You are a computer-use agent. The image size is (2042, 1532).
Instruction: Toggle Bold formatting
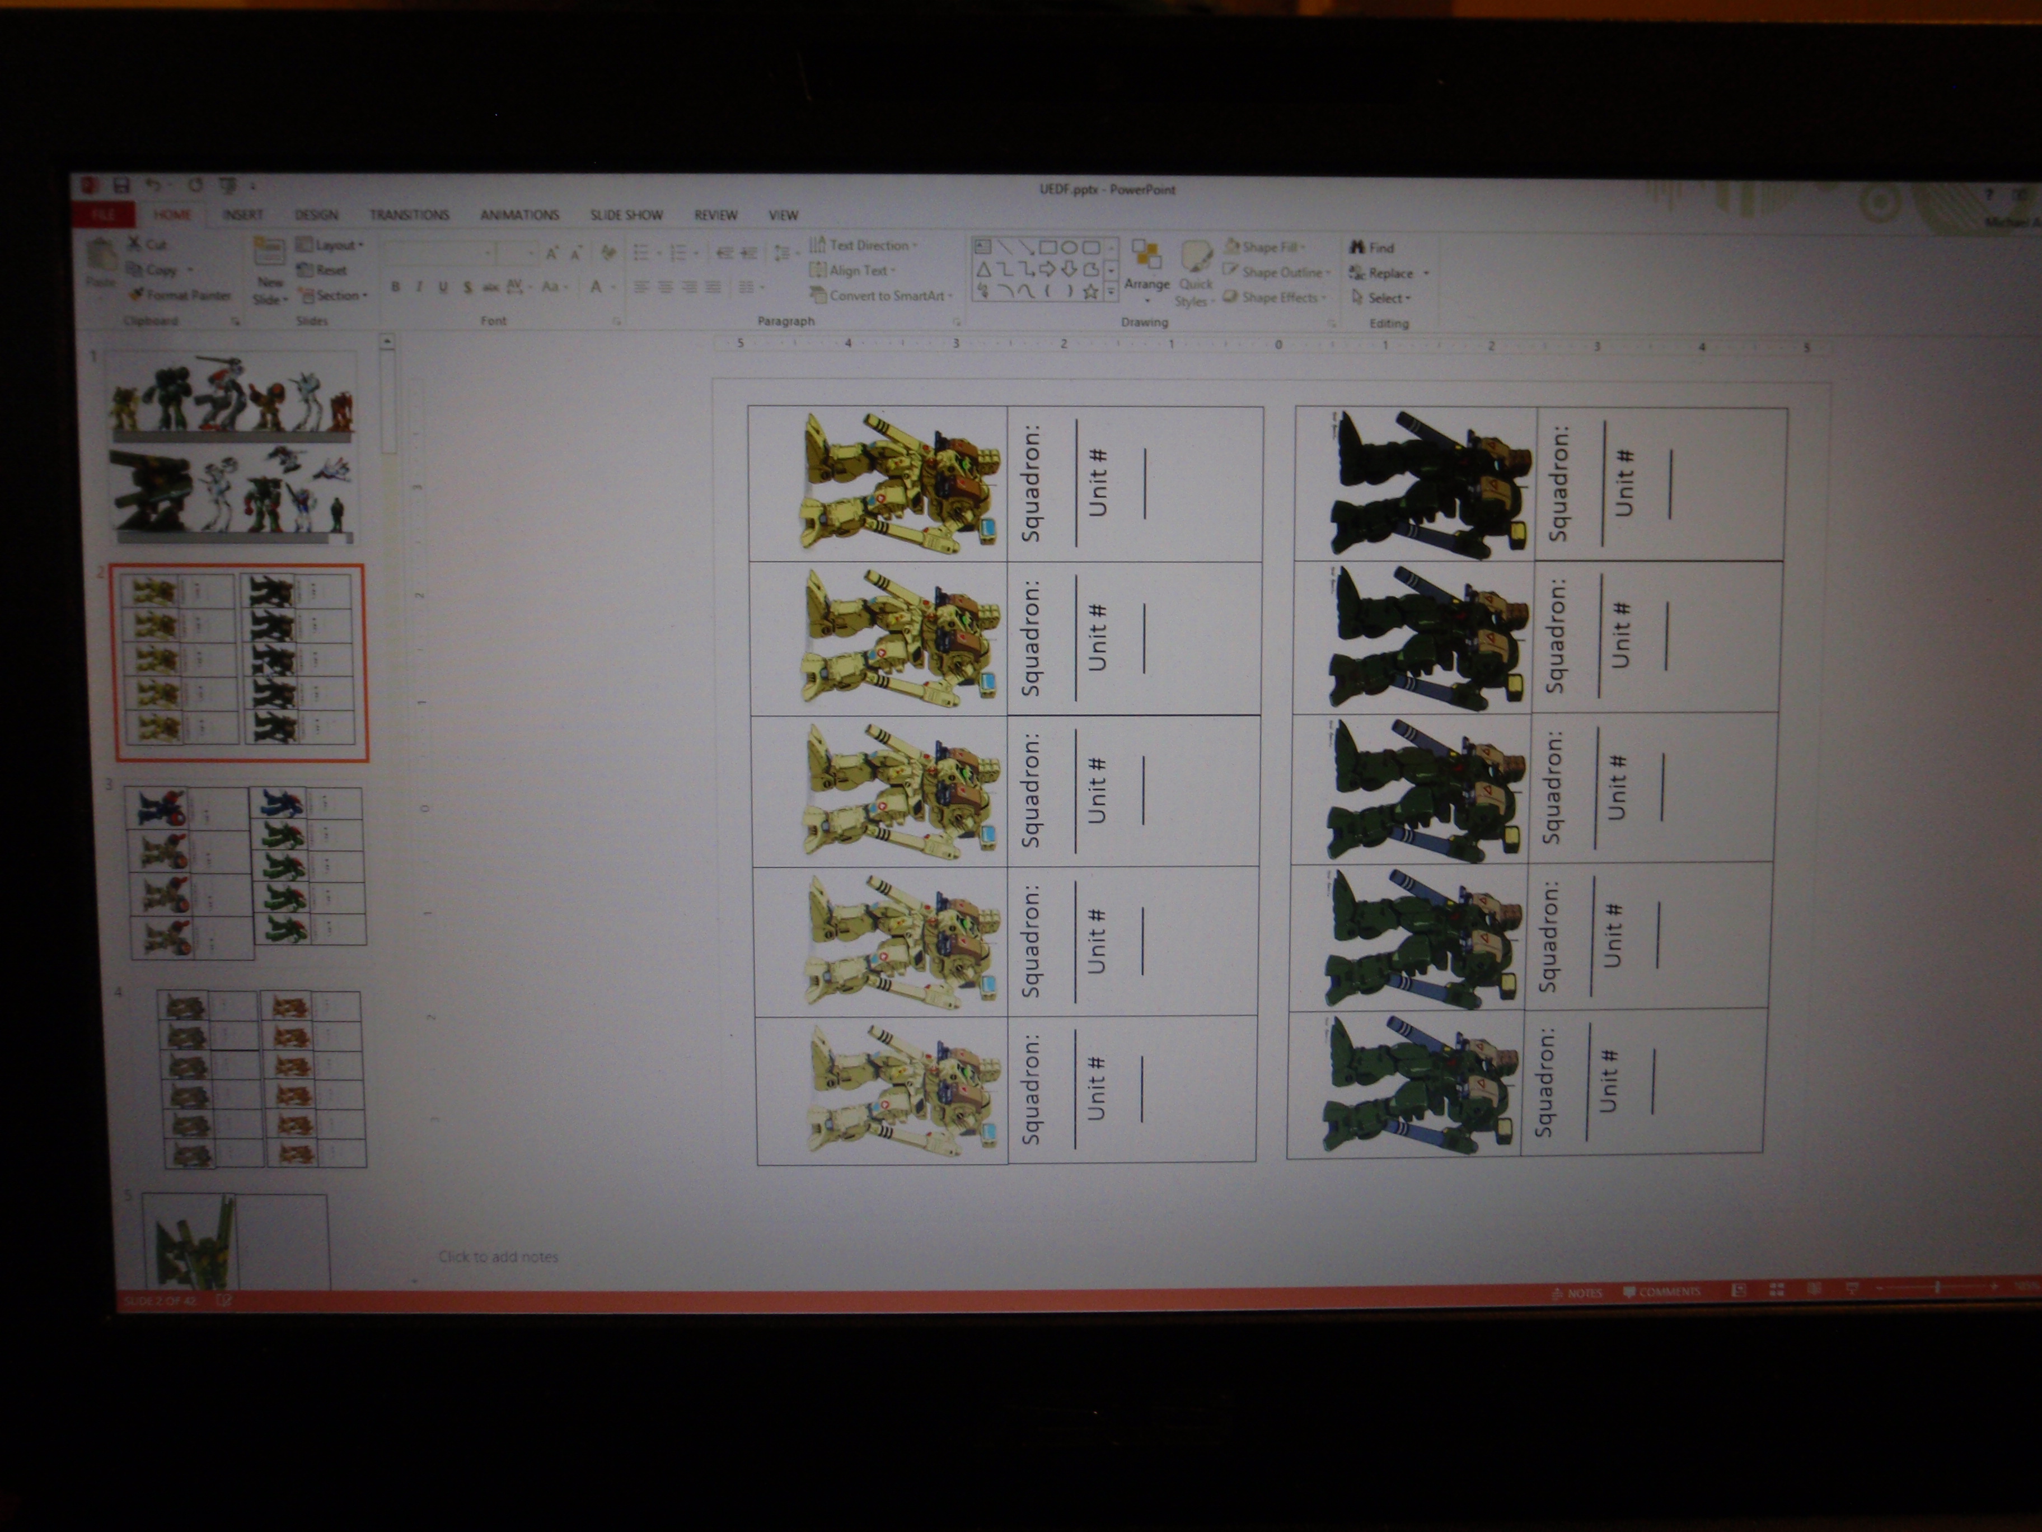click(x=396, y=287)
